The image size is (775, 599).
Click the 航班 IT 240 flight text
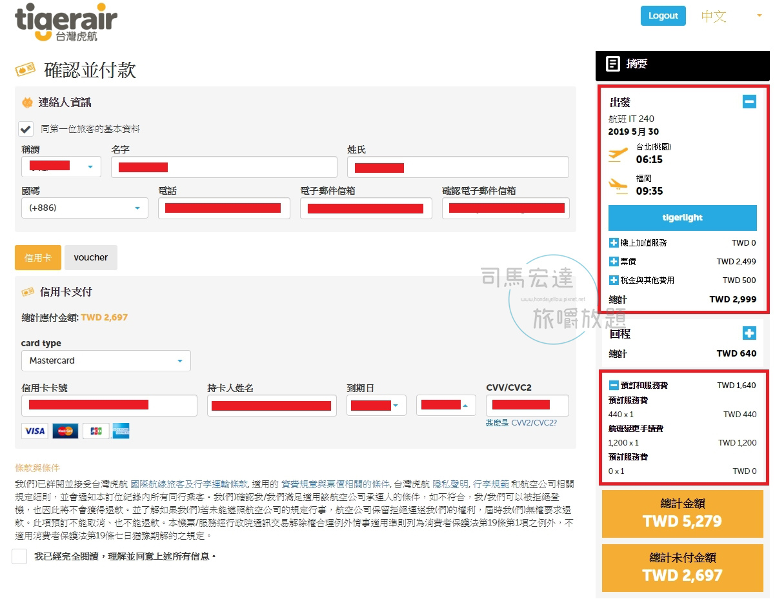tap(631, 119)
